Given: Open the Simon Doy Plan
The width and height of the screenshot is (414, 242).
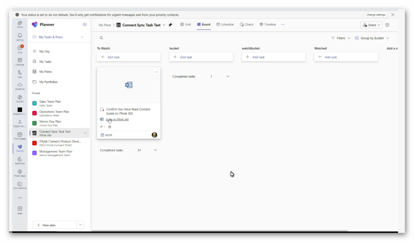Looking at the screenshot, I should pos(59,123).
